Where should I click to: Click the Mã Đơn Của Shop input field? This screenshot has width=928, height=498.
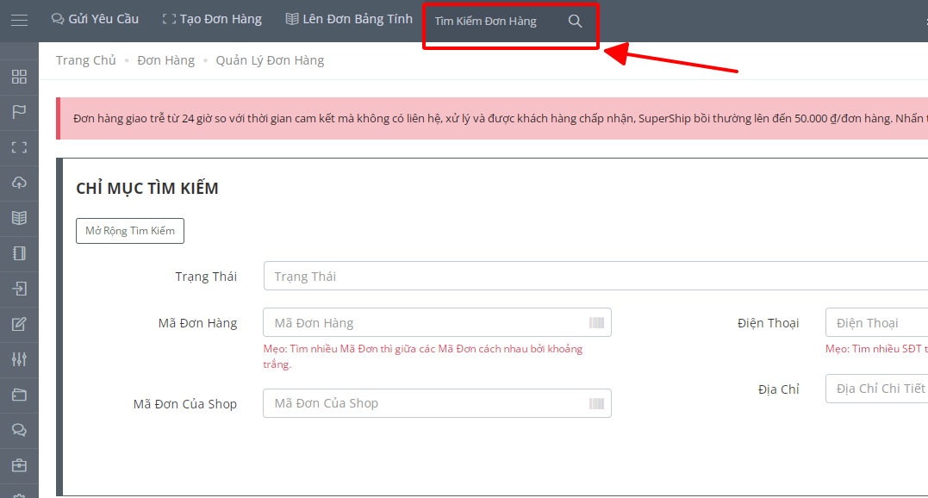(x=437, y=403)
